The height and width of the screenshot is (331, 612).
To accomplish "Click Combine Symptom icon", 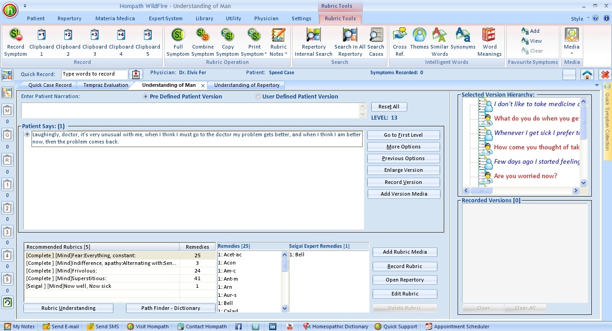I will tap(202, 35).
